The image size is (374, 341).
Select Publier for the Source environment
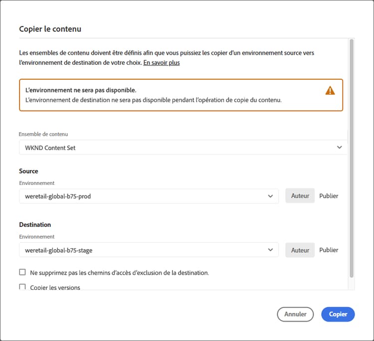[329, 196]
